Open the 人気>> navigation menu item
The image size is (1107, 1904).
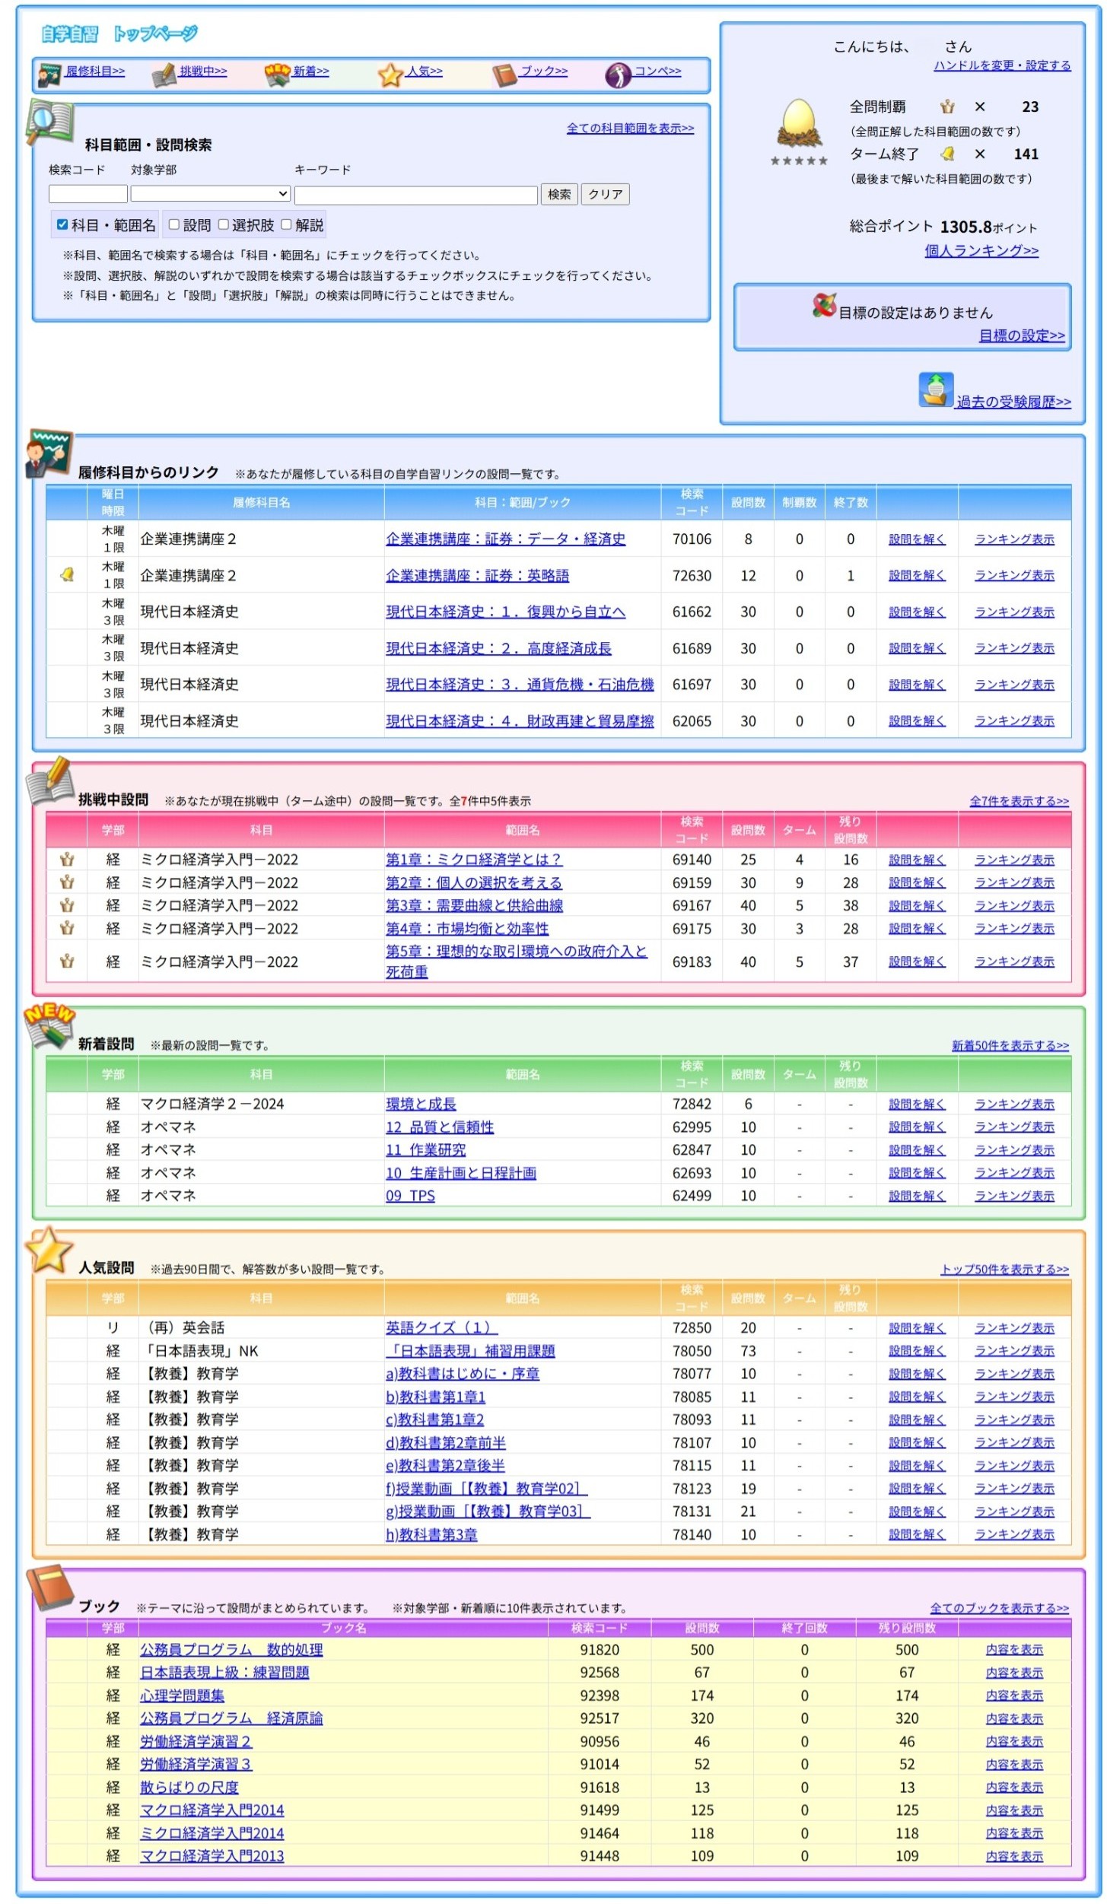tap(424, 71)
